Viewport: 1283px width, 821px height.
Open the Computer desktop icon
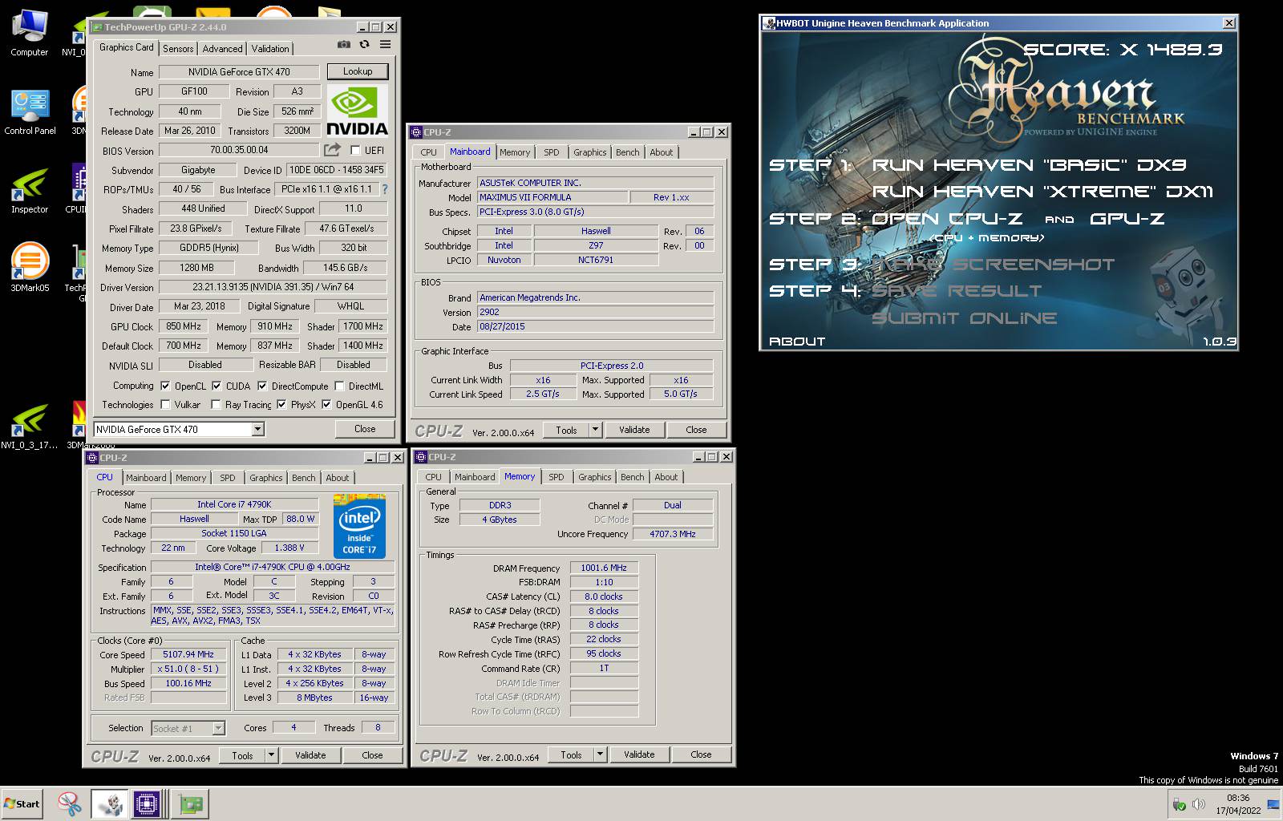(x=30, y=34)
